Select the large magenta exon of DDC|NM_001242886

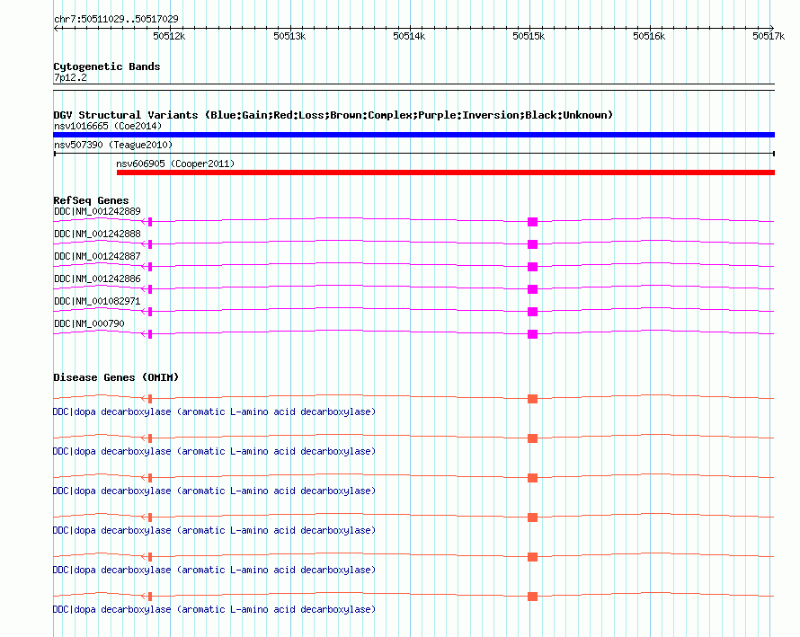tap(533, 289)
